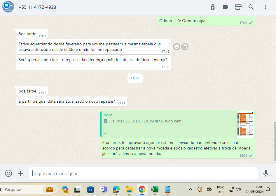Screen dimensions: 276x196
Task: Focus the 'Digite uma mensagem' input field
Action: (x=143, y=173)
